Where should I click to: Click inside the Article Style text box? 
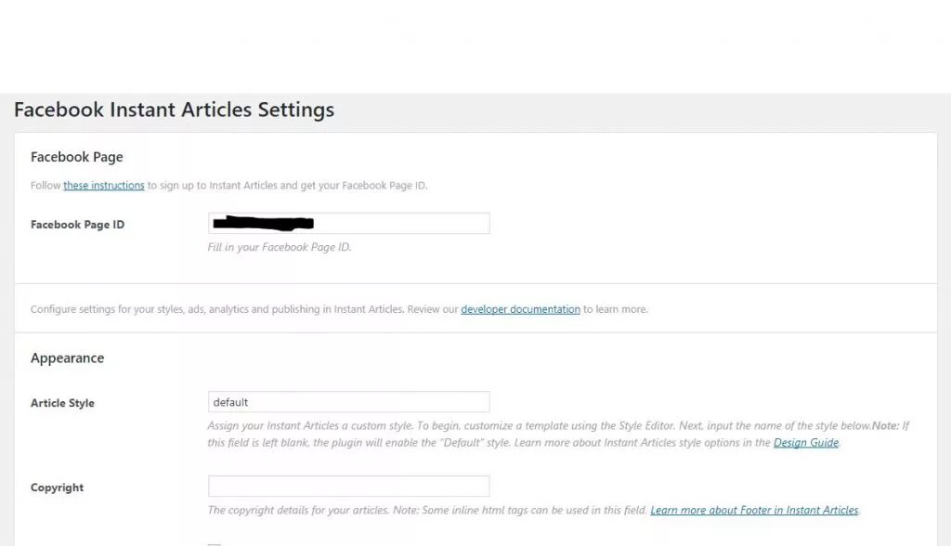(348, 402)
